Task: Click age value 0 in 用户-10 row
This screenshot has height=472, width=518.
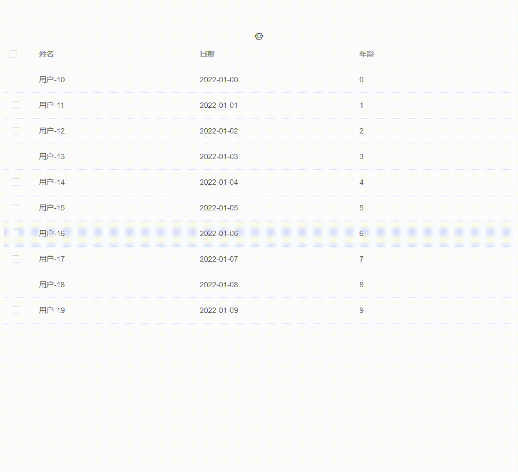Action: pos(362,80)
